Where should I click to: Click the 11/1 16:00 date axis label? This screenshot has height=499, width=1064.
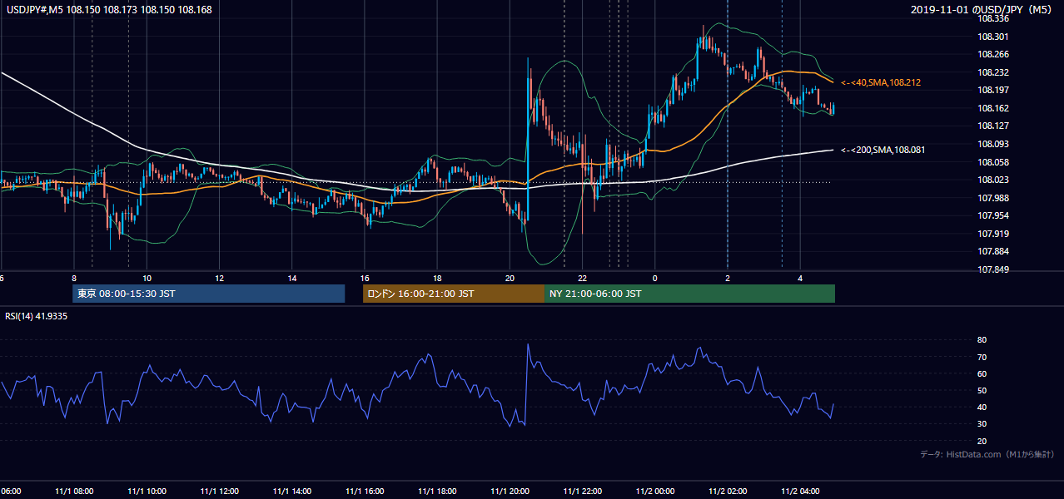click(x=363, y=492)
